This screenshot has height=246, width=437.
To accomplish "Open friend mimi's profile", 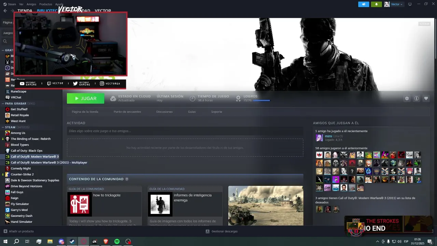I will pyautogui.click(x=328, y=136).
